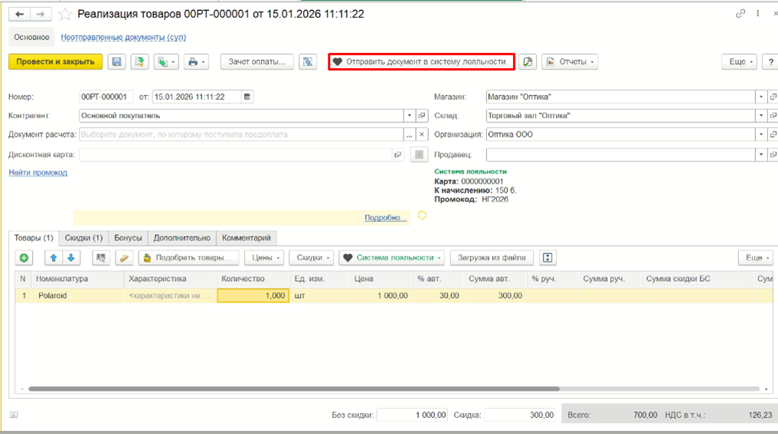Viewport: 778px width, 434px height.
Task: Choose Документ расчета via ellipsis button
Action: 410,135
